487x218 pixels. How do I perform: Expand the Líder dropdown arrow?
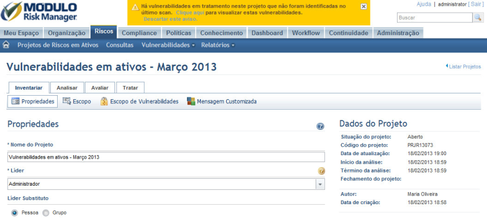pyautogui.click(x=320, y=184)
